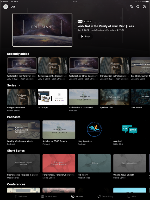Open Fellowship in the Gospel thumbnail
The width and height of the screenshot is (150, 200).
(53, 65)
